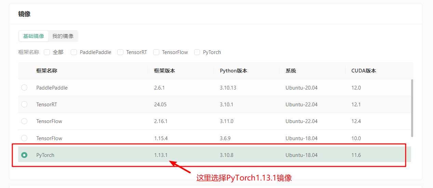
Task: Switch to the 我的镜像 tab
Action: click(63, 36)
